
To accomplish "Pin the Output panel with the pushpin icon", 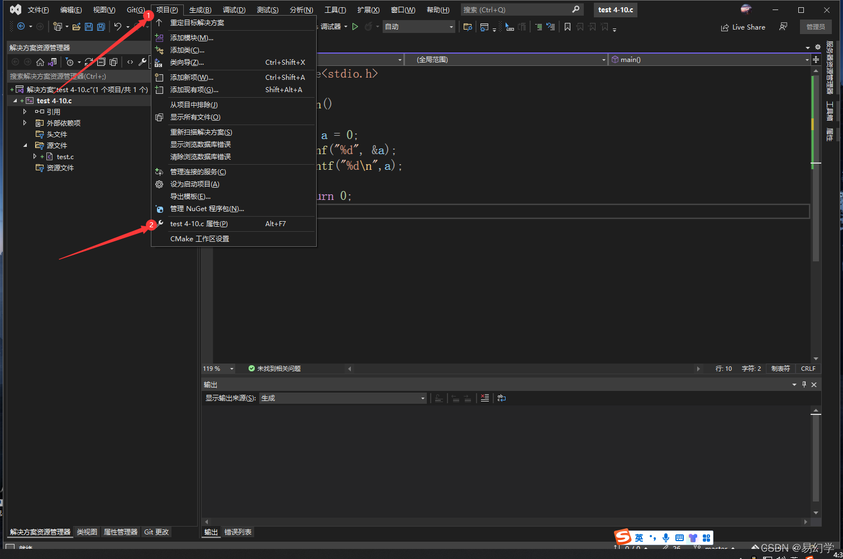I will pos(804,384).
